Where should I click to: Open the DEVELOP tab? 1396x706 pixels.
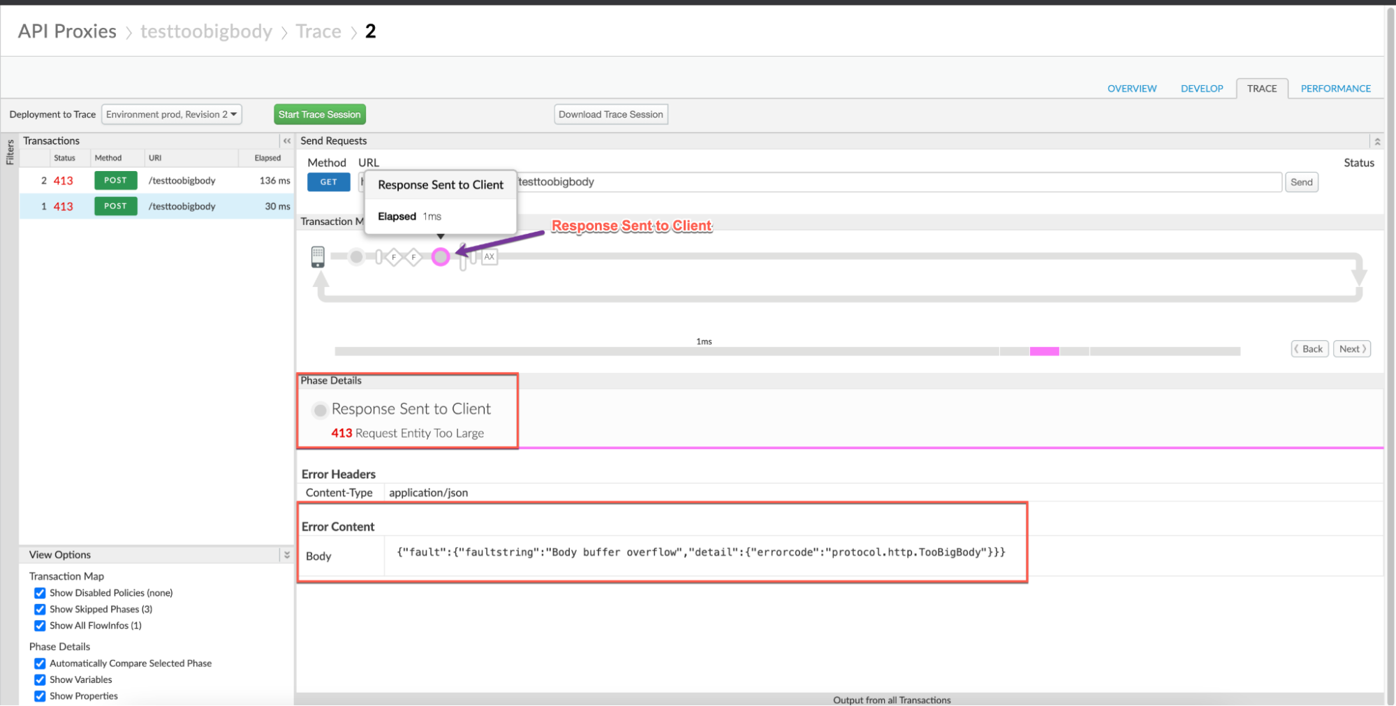coord(1201,89)
